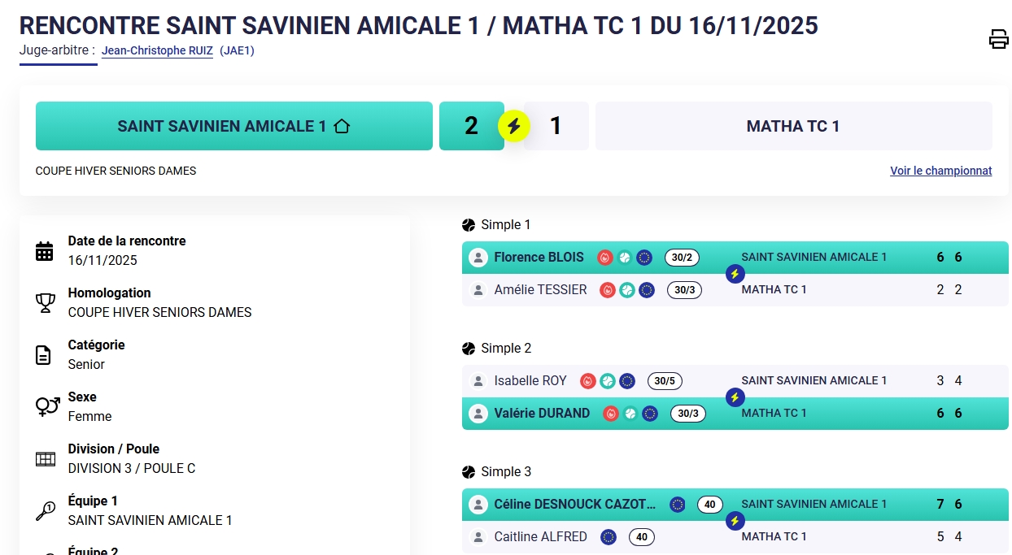Click the MATHA TC 1 team button
The image size is (1012, 555).
point(793,126)
